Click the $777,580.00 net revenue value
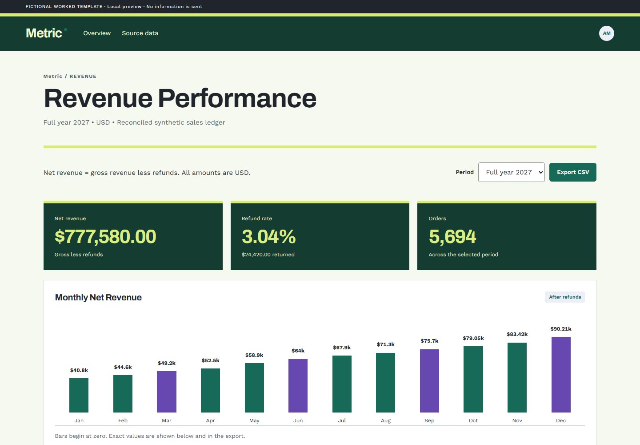The width and height of the screenshot is (640, 445). tap(105, 236)
